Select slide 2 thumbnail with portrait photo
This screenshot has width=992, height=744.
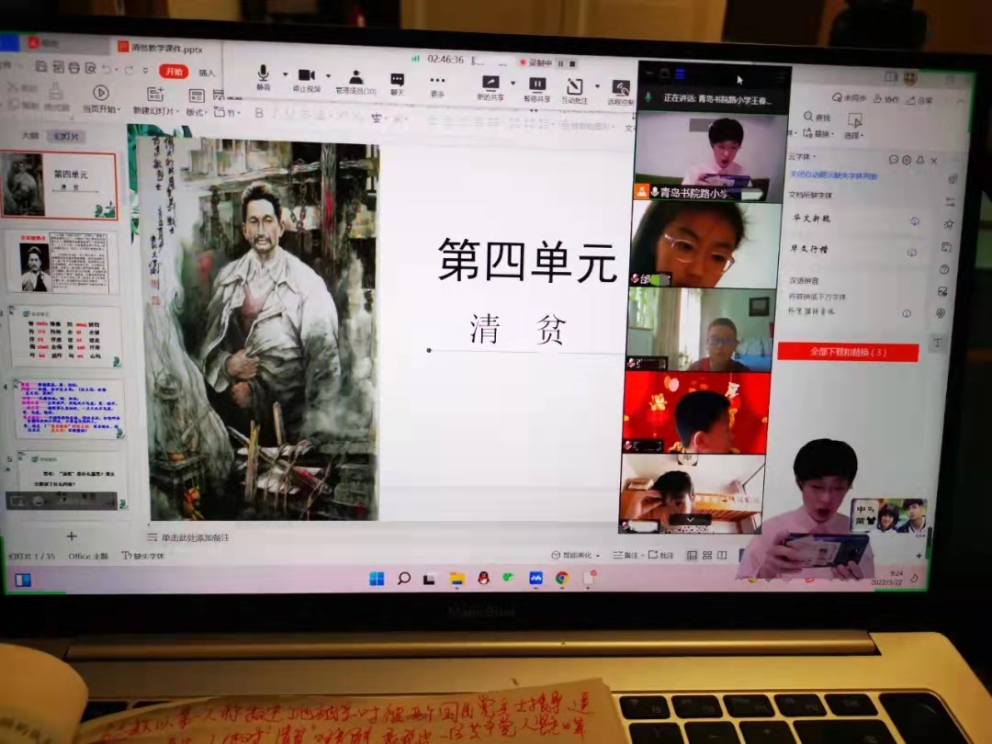click(x=63, y=262)
